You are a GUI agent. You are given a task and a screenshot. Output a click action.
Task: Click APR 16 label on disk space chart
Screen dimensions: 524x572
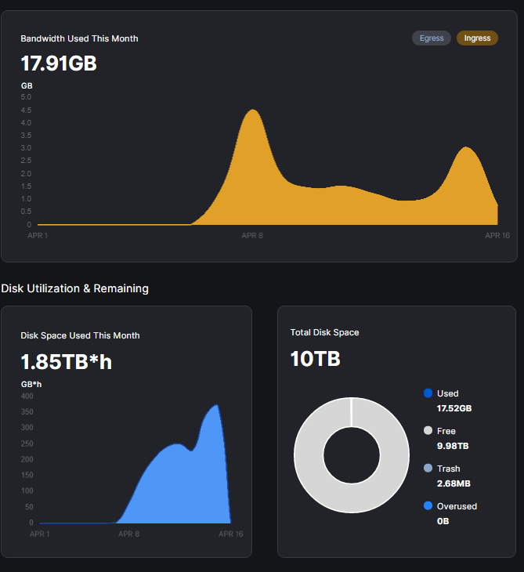231,534
